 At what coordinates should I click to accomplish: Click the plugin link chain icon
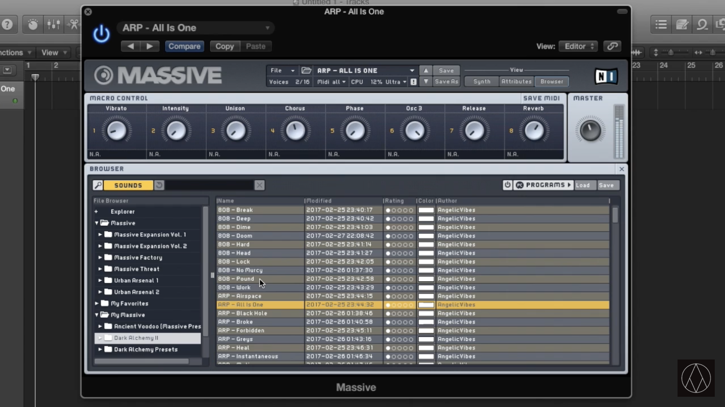point(612,46)
